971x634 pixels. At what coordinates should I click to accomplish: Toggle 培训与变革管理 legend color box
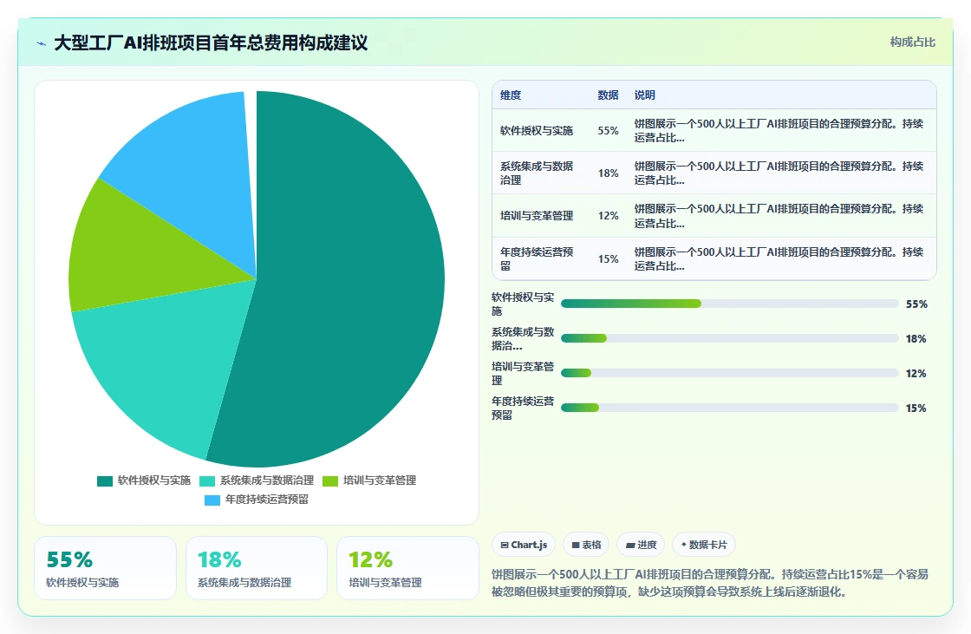tap(330, 481)
